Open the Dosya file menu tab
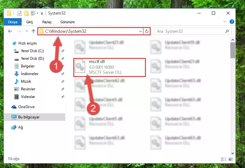 (x=13, y=22)
